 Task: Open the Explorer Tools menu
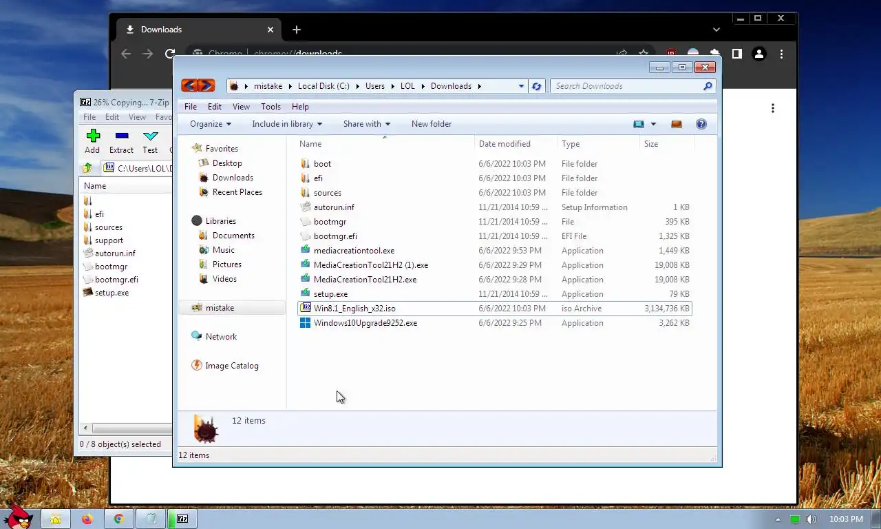[270, 107]
